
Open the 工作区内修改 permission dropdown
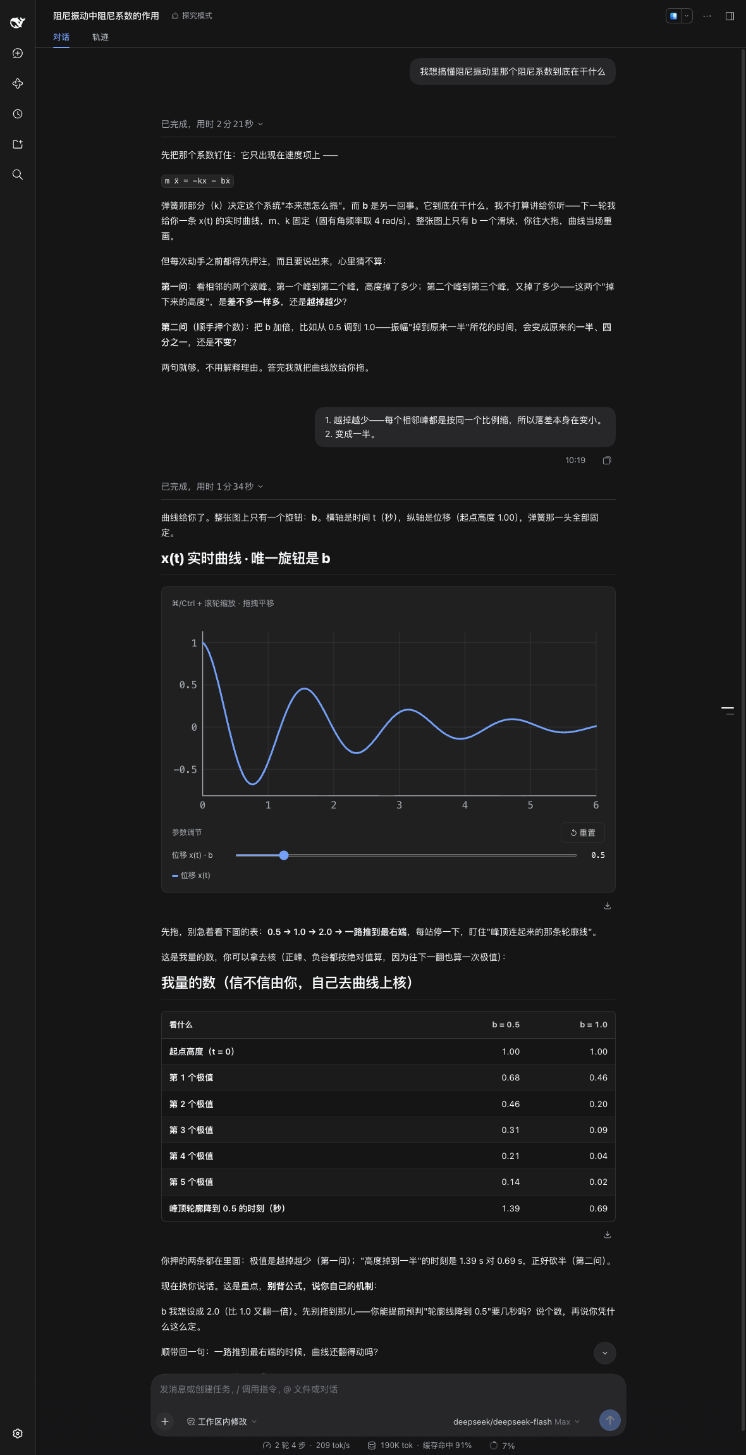point(222,1421)
